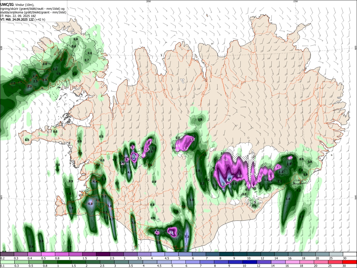The image size is (357, 268).
Task: Pick the pale green 0.1 swatch in lower legend
Action: [x=7, y=262]
